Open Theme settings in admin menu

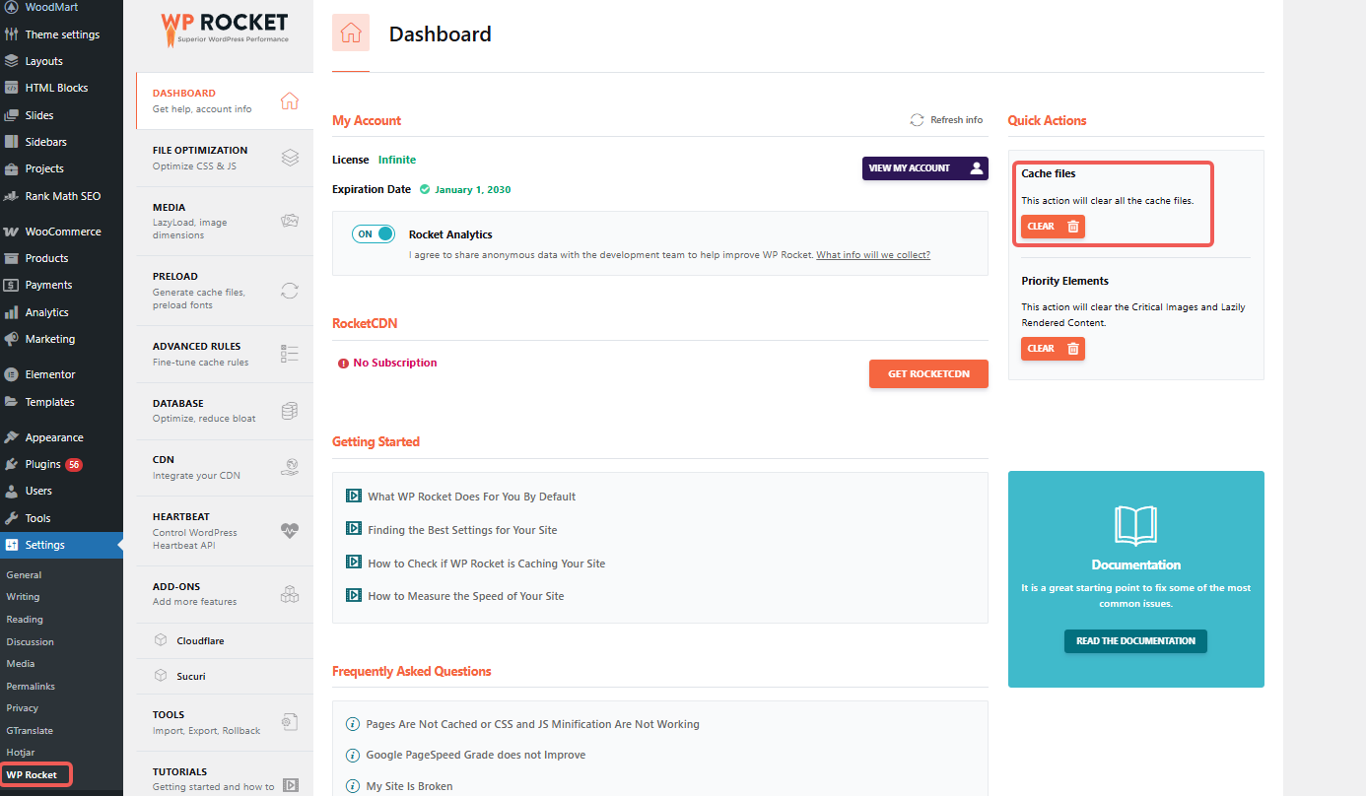click(x=61, y=34)
